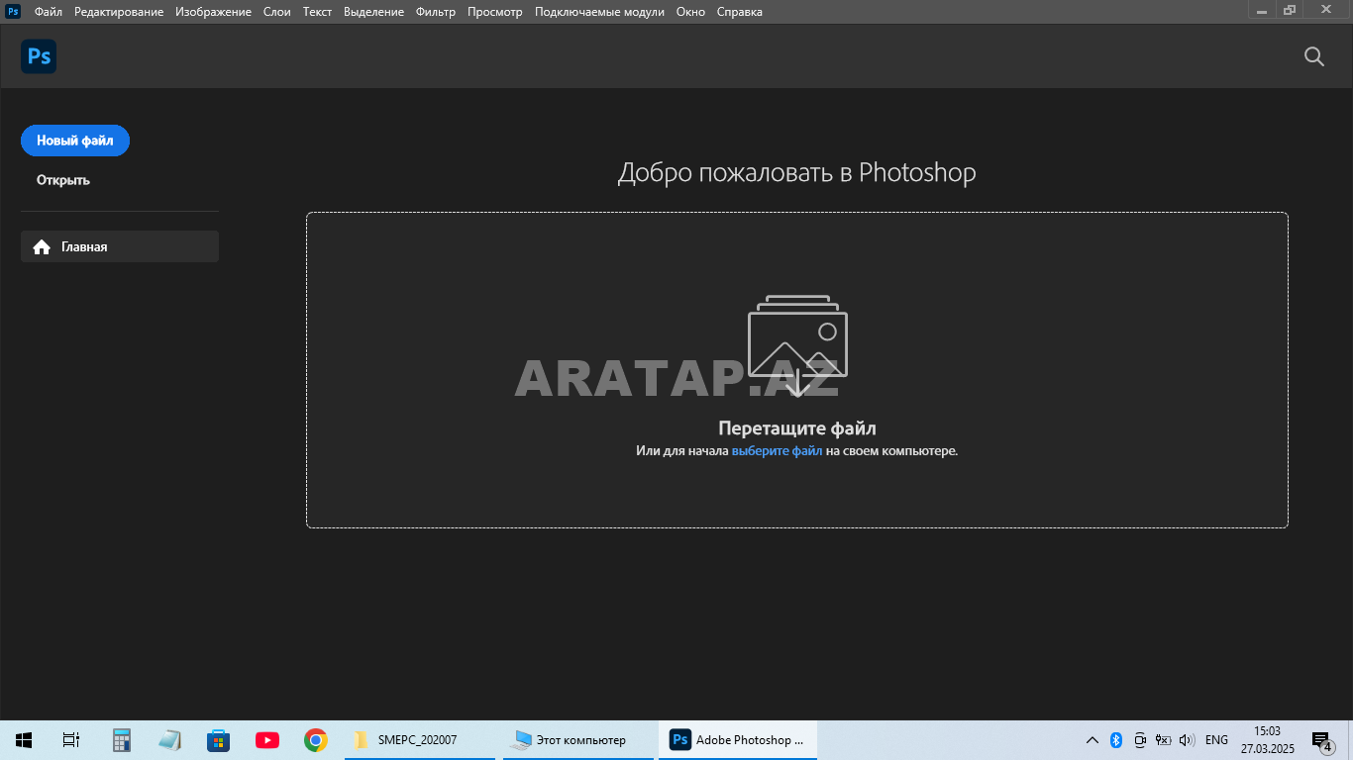Open the Текст menu

pos(317,12)
